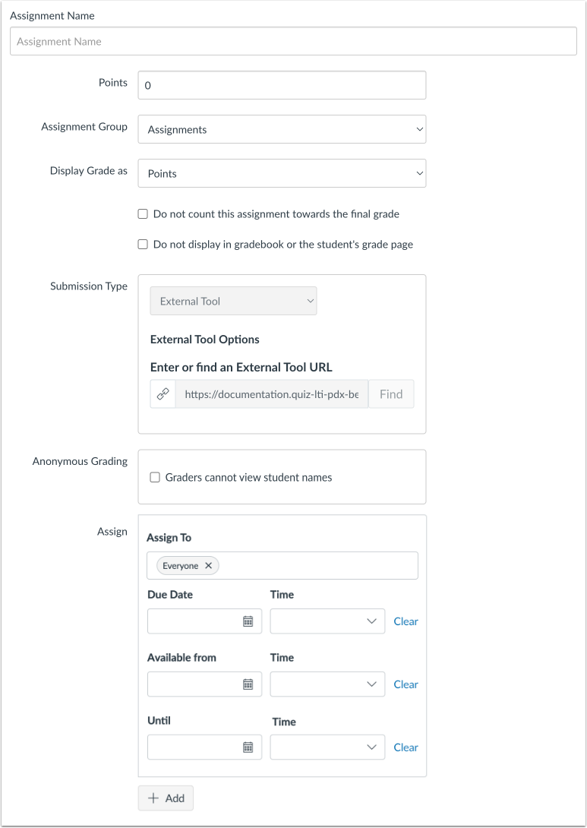Toggle 'Graders cannot view student names' checkbox

click(x=155, y=478)
